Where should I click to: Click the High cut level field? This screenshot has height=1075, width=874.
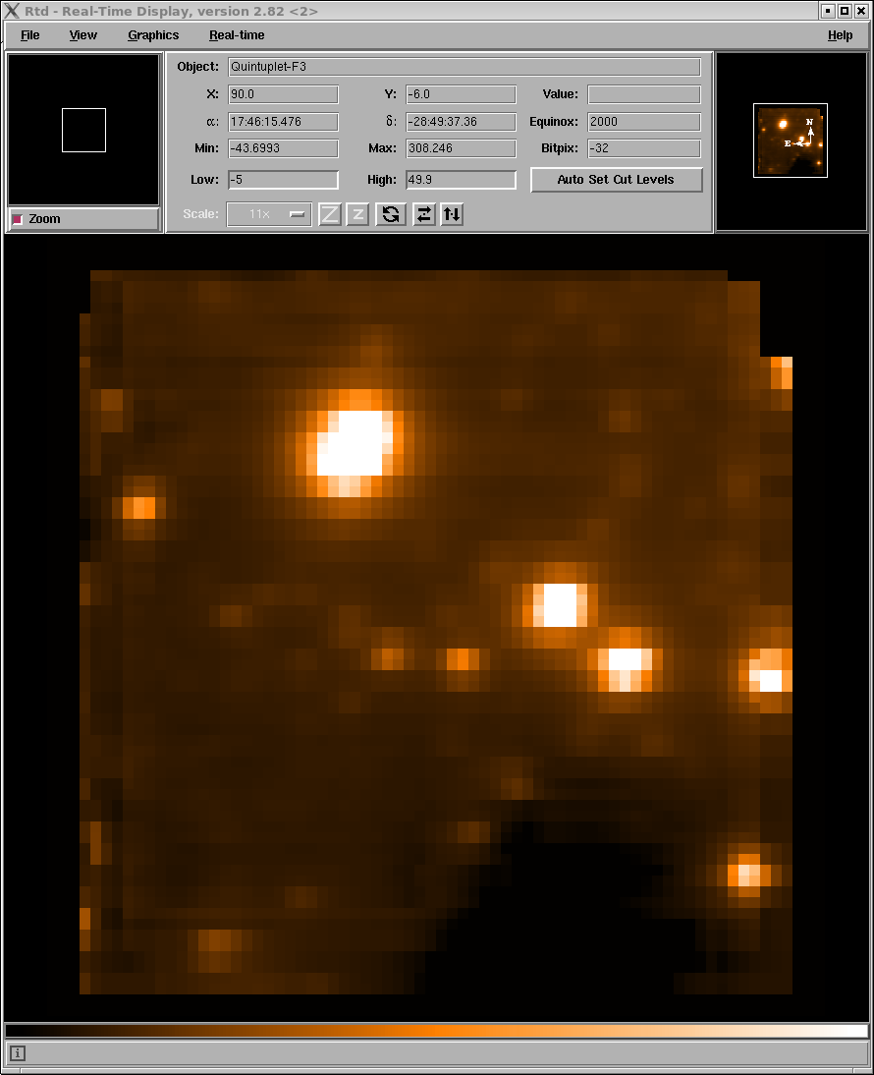pyautogui.click(x=461, y=180)
